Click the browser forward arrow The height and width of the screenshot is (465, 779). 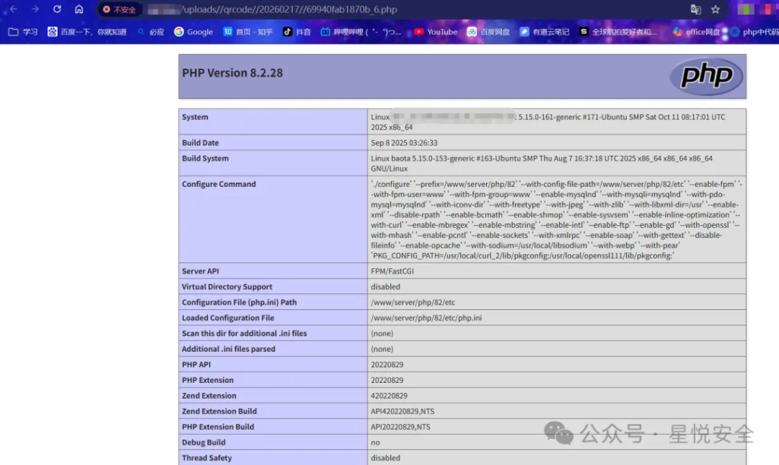click(x=35, y=9)
